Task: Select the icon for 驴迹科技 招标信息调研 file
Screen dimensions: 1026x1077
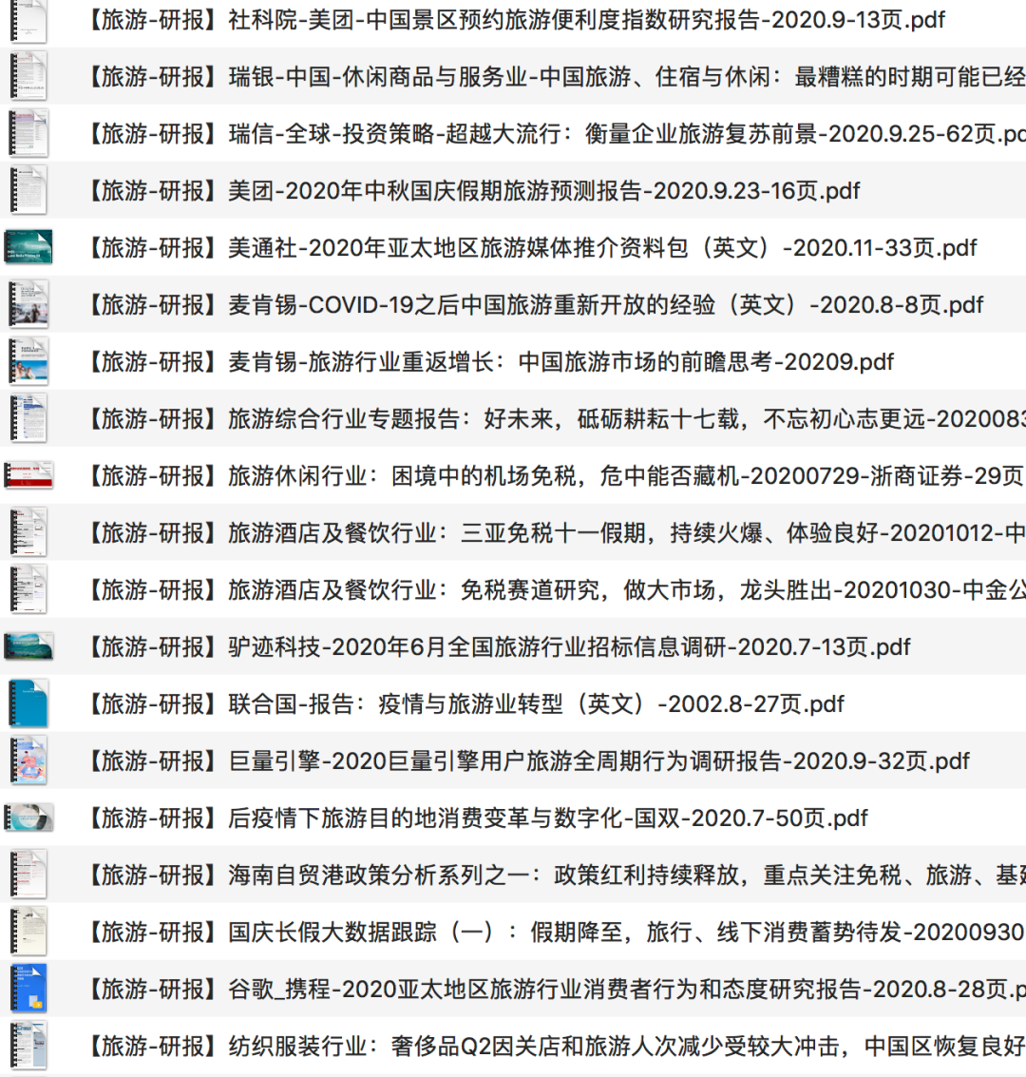Action: point(28,646)
